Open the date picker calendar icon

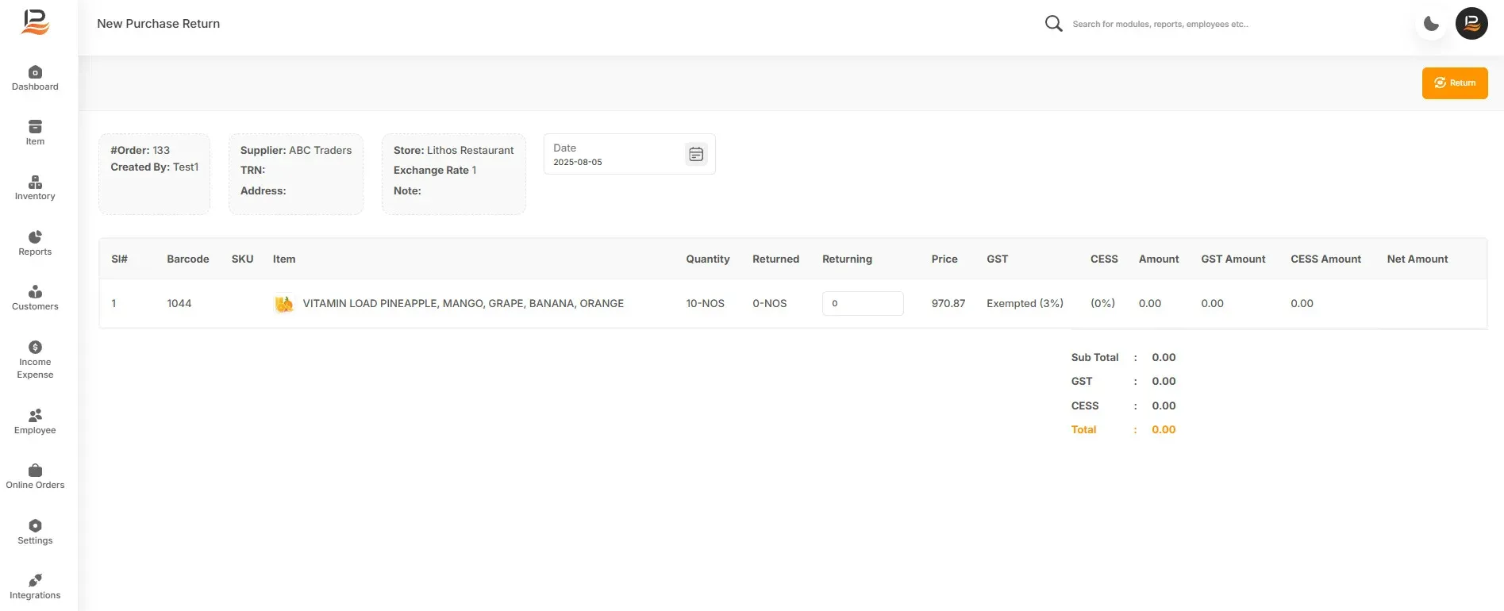click(x=696, y=154)
